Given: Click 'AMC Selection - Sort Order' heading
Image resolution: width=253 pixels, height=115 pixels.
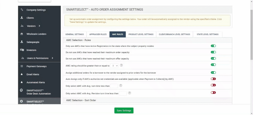Looking at the screenshot, I should [x=81, y=100].
